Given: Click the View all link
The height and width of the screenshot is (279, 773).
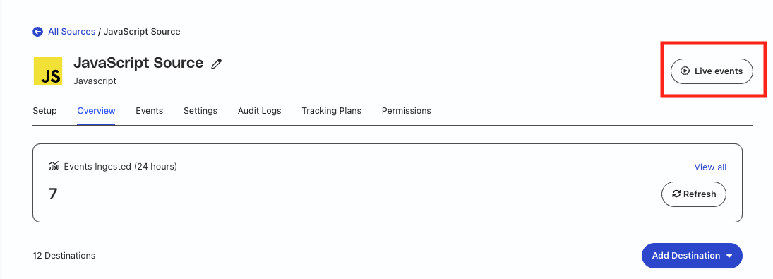Looking at the screenshot, I should point(710,167).
